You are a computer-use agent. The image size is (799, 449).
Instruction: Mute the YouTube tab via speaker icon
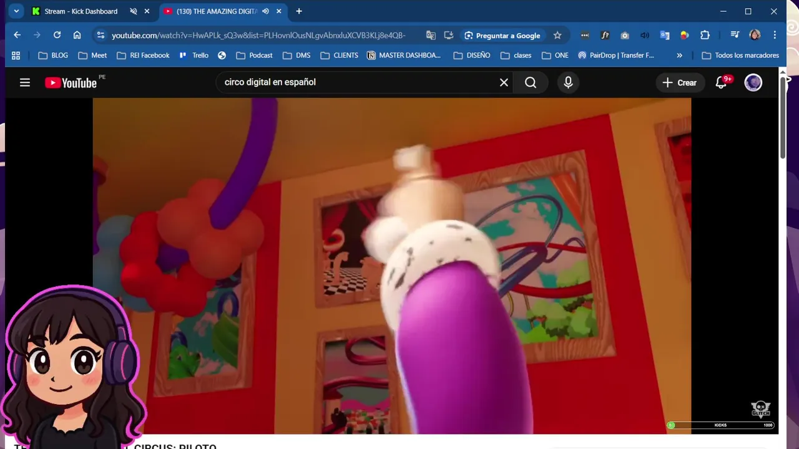[x=265, y=11]
